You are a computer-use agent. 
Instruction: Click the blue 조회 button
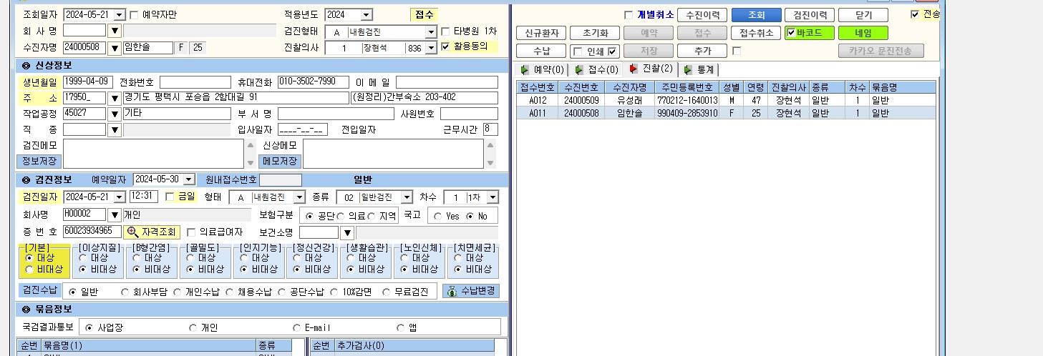pyautogui.click(x=756, y=15)
